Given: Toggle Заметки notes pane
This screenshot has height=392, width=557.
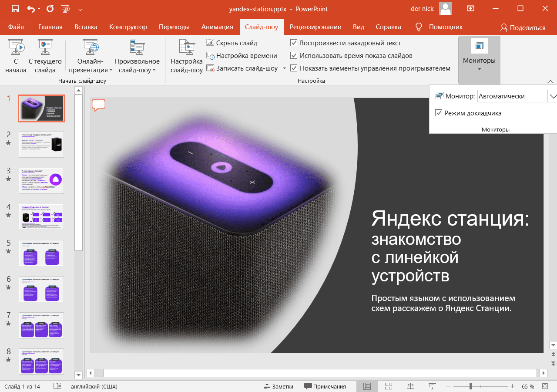Looking at the screenshot, I should point(278,386).
